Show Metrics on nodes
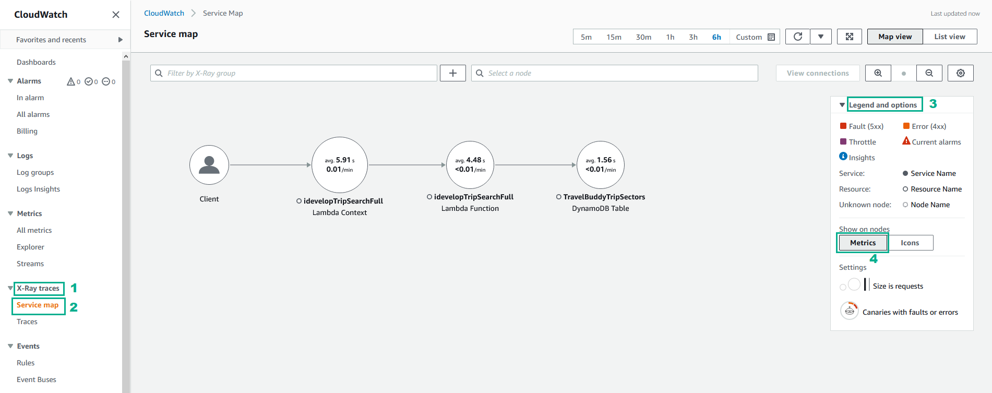This screenshot has height=393, width=992. click(863, 243)
